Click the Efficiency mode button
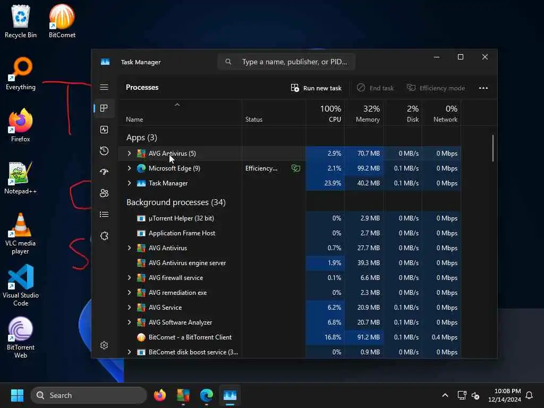544x408 pixels. 436,88
